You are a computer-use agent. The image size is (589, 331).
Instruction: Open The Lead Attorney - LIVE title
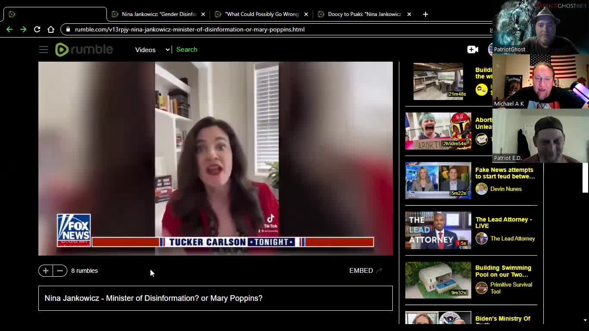[504, 223]
